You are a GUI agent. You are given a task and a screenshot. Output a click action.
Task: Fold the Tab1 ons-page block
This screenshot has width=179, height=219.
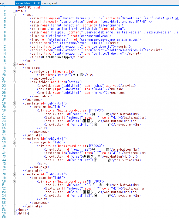[14, 107]
